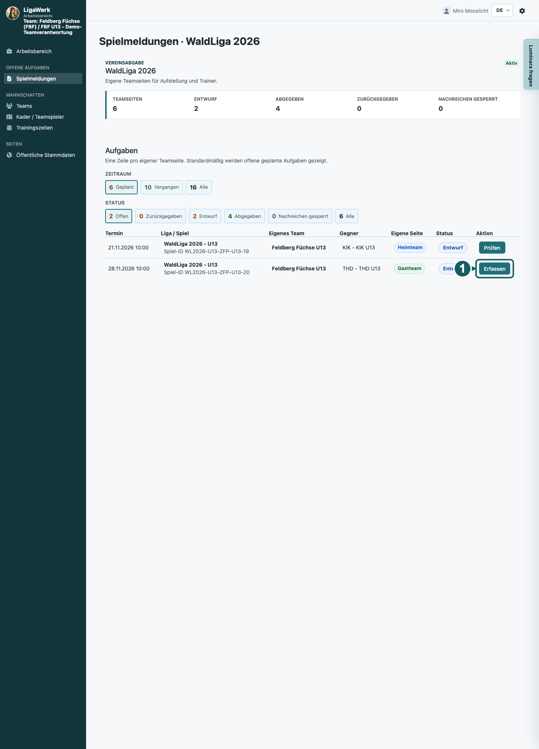
Task: Click Spiel-ID WL2026-U13-ZFP-U13-20 text
Action: 207,272
